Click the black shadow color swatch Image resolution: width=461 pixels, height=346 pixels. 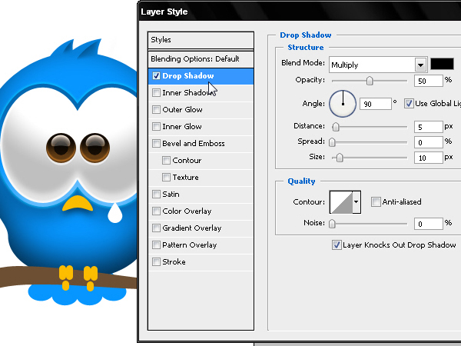point(442,64)
